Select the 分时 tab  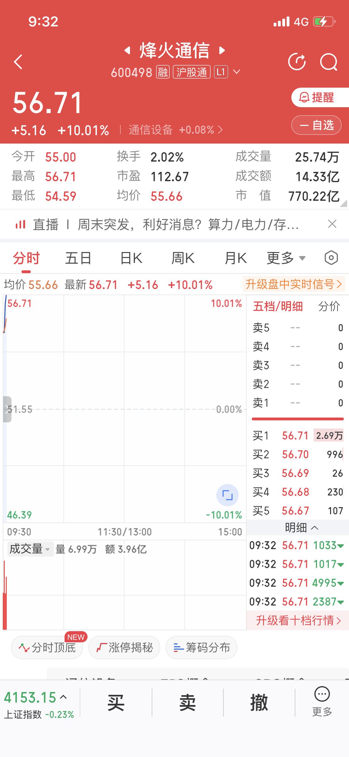click(x=26, y=258)
